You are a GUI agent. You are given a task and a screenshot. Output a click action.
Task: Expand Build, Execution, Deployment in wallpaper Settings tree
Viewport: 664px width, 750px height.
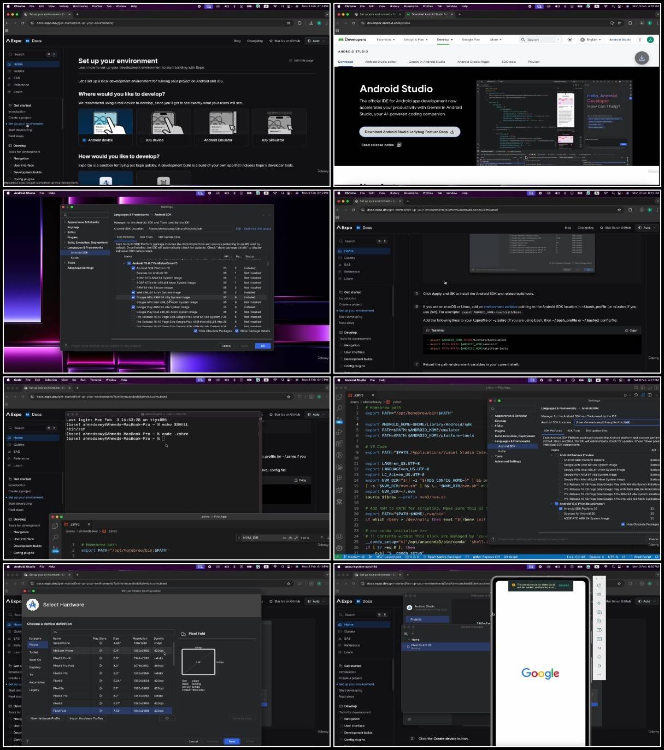pos(64,243)
